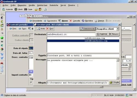Viewport: 137px width, 98px height.
Task: Close the Circolare prot. 365 dialog
Action: [119, 24]
